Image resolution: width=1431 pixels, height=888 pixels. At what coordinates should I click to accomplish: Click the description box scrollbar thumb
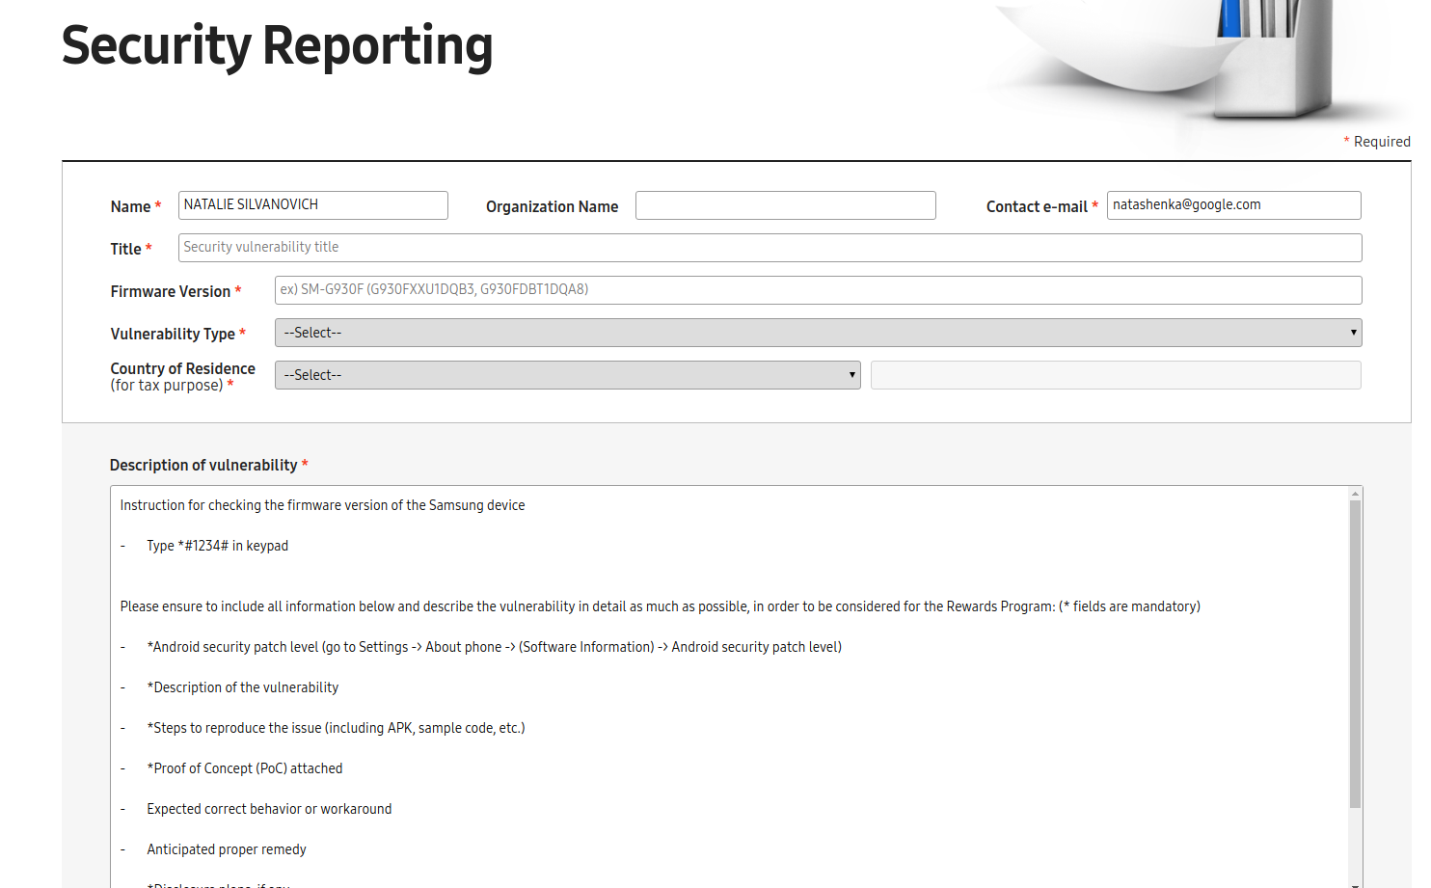coord(1355,656)
